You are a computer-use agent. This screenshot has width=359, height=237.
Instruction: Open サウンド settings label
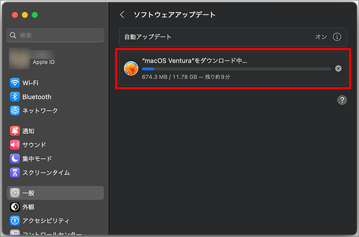pyautogui.click(x=34, y=145)
